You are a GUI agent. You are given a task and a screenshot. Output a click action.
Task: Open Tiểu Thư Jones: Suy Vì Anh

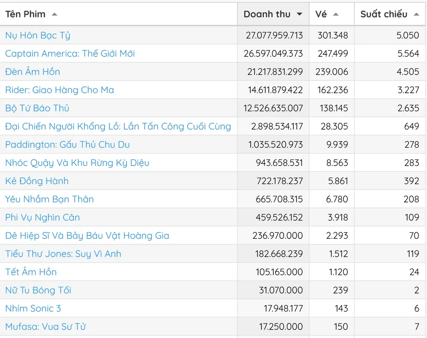63,254
